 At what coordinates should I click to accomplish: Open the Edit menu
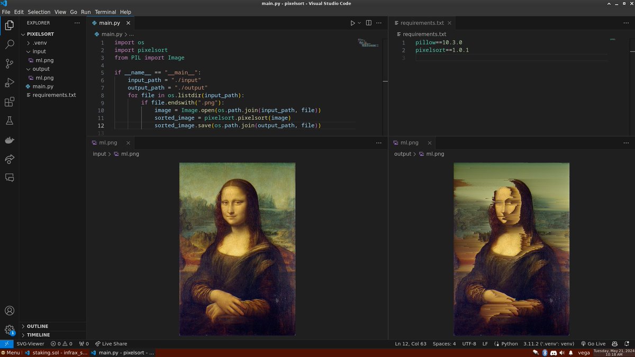point(19,12)
